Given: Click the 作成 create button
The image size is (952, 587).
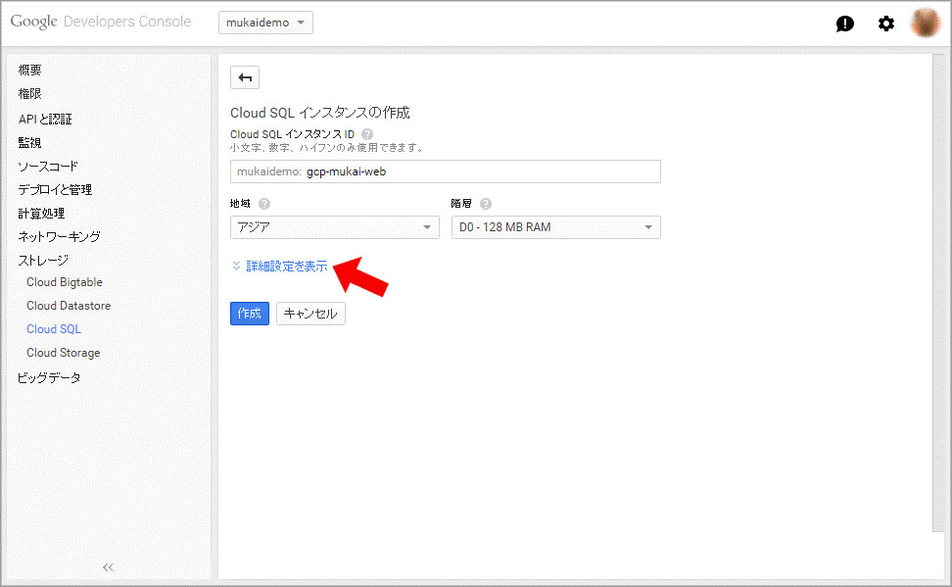Looking at the screenshot, I should click(250, 314).
